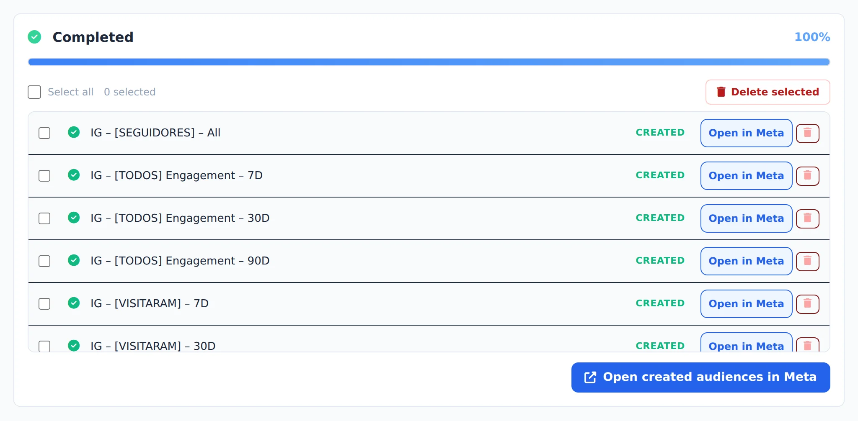
Task: Open VISITARAM – 30D audience in Meta
Action: 746,343
